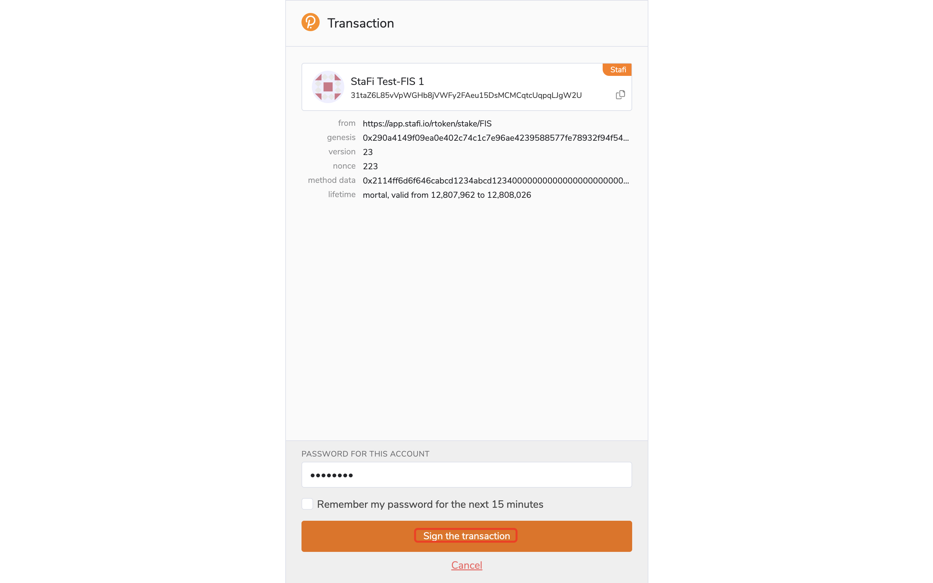The width and height of the screenshot is (933, 583).
Task: Click the StaFi Test-FIS 1 account identicon
Action: [327, 87]
